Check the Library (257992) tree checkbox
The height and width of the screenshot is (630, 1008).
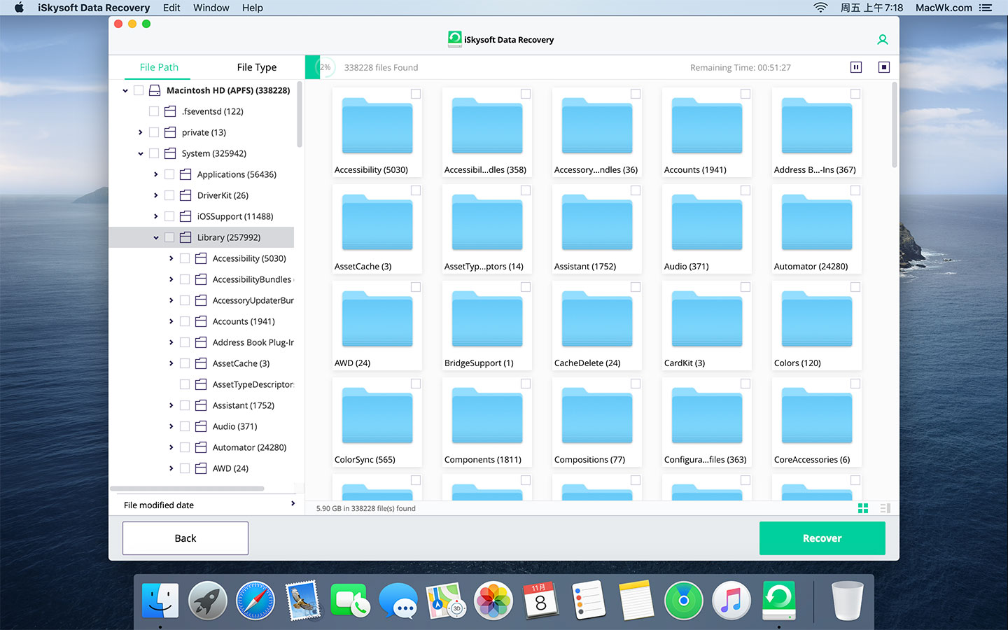tap(169, 237)
